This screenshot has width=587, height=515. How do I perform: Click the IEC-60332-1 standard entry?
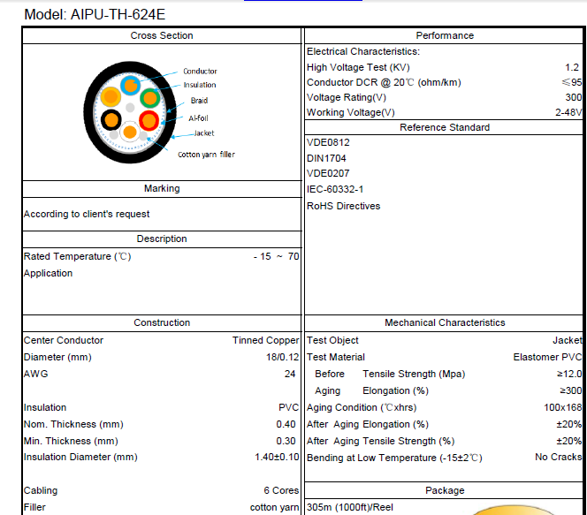tap(334, 189)
